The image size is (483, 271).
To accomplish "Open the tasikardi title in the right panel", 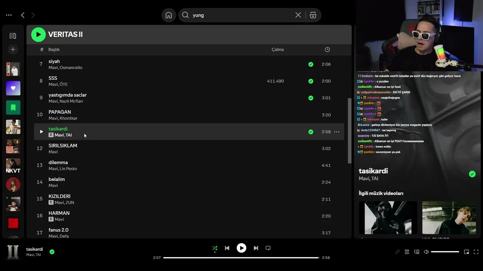I will 373,171.
